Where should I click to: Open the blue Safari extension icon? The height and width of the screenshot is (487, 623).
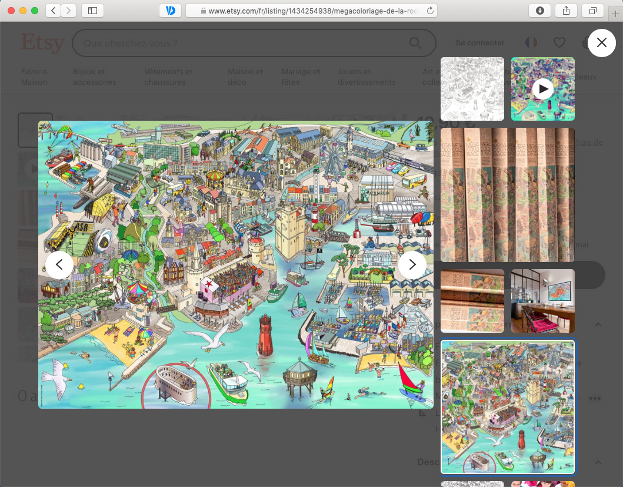[x=171, y=11]
